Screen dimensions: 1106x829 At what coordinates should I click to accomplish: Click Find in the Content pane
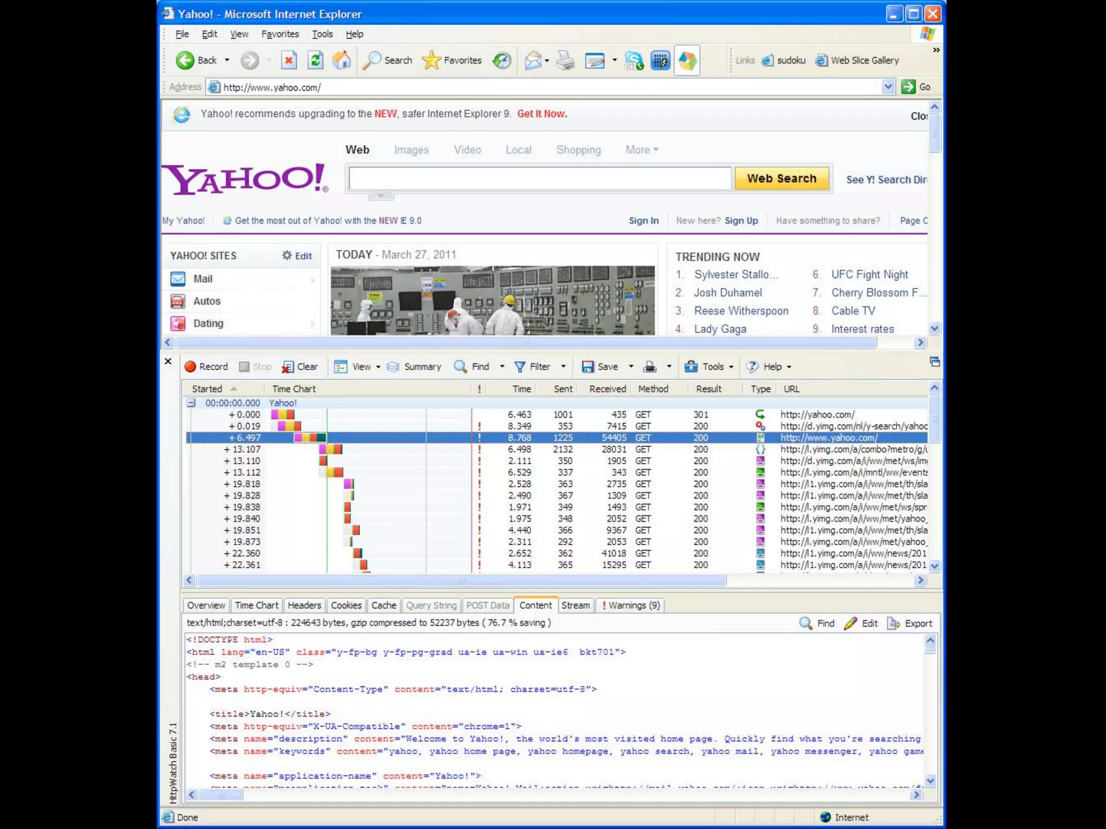click(x=817, y=623)
